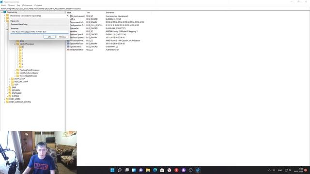
Task: Select the CentralProcessor key folder
Action: (x=25, y=44)
